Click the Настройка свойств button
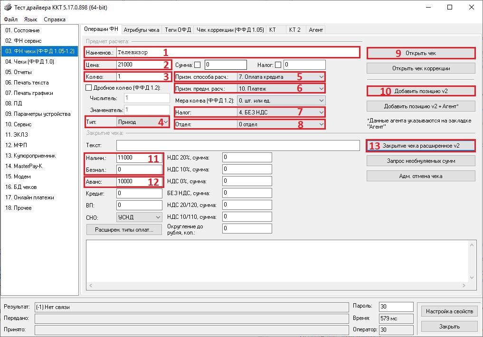483x337 pixels. 449,311
